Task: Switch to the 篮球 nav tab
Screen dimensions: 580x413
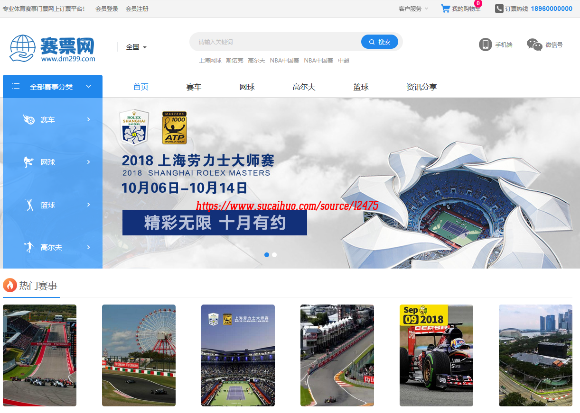Action: coord(361,87)
